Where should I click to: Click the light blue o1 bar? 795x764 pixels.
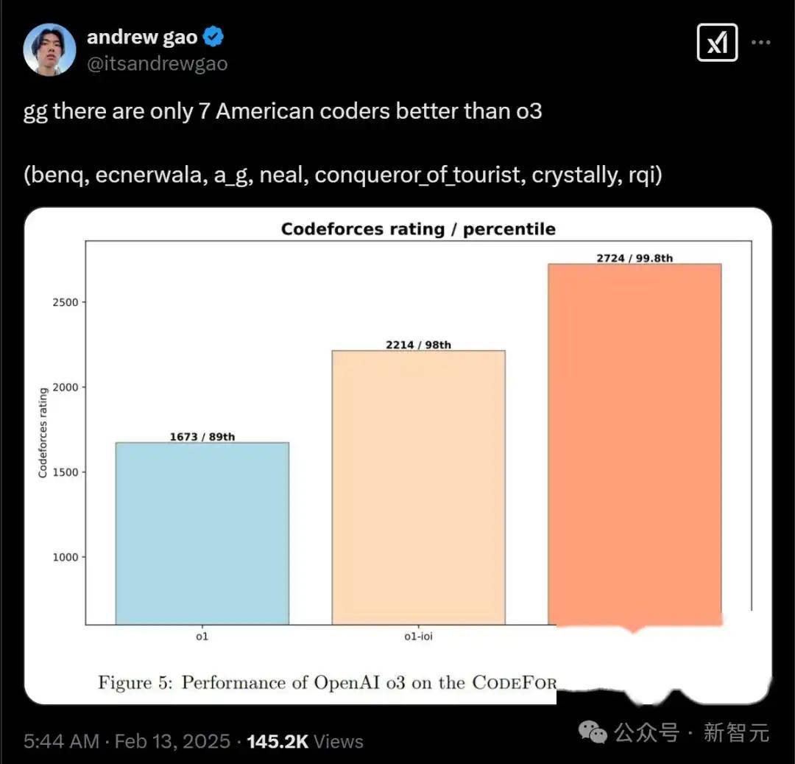202,533
